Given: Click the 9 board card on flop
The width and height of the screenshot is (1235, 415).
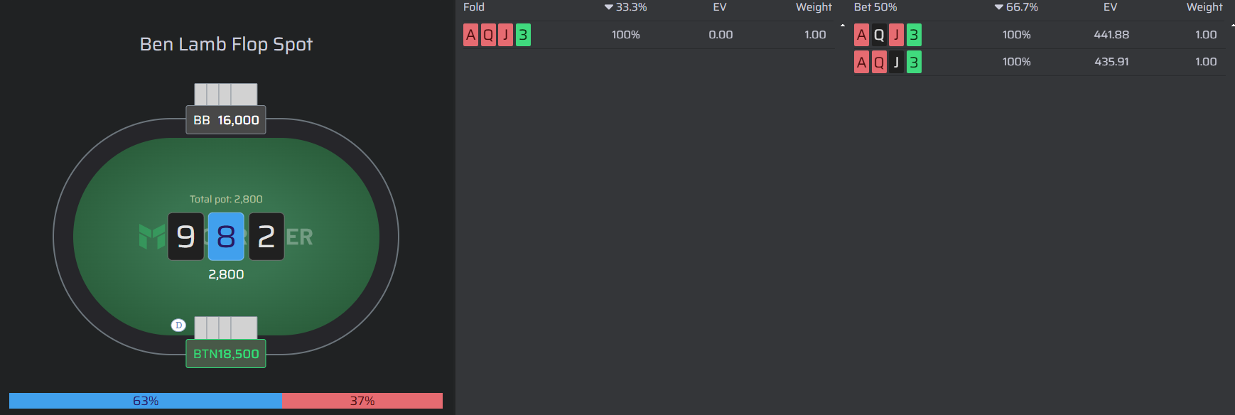Looking at the screenshot, I should 185,237.
